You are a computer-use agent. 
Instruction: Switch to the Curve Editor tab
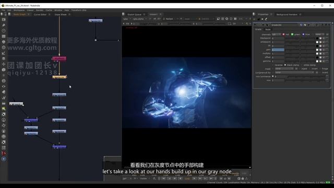coord(40,15)
